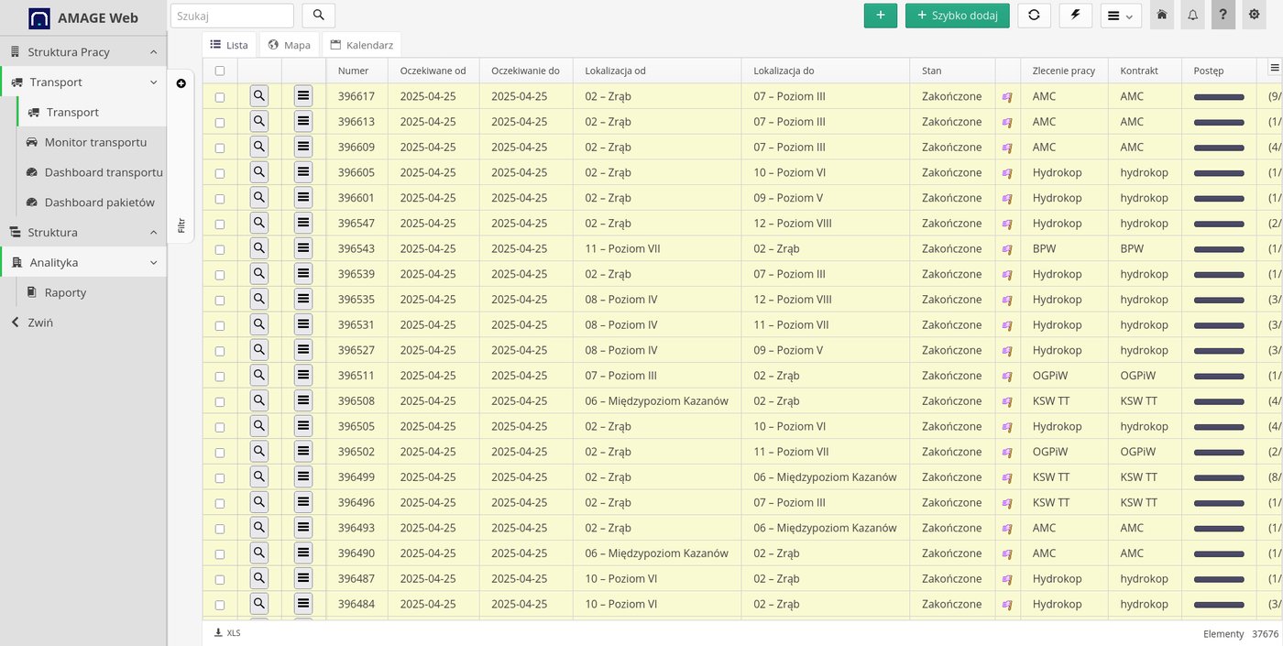Open the help question mark icon
1283x646 pixels.
[x=1223, y=15]
